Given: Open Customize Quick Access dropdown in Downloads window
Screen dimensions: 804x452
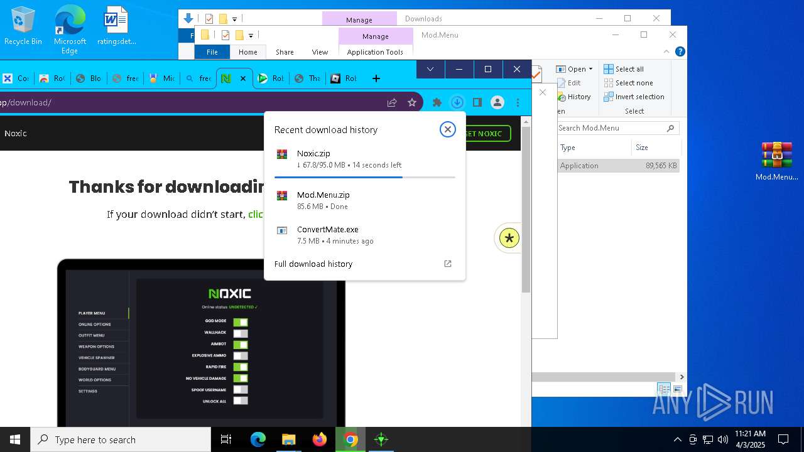Looking at the screenshot, I should pos(234,19).
